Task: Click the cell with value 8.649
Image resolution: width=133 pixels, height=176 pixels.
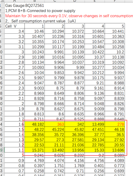Action: point(55,93)
